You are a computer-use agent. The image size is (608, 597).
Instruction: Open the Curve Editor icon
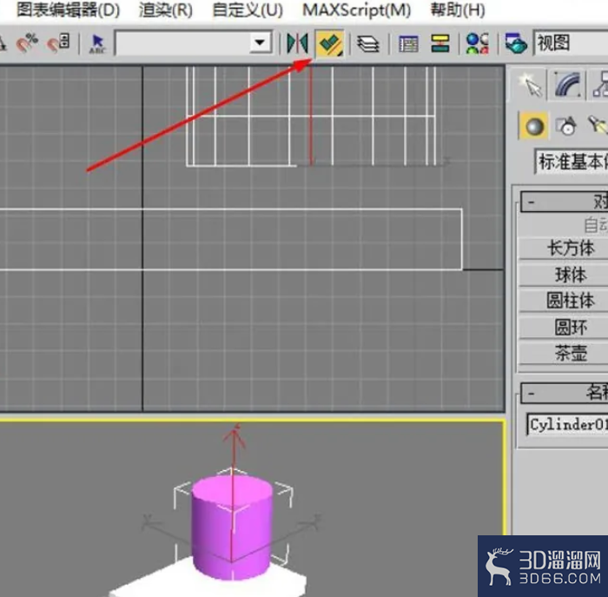[x=408, y=43]
